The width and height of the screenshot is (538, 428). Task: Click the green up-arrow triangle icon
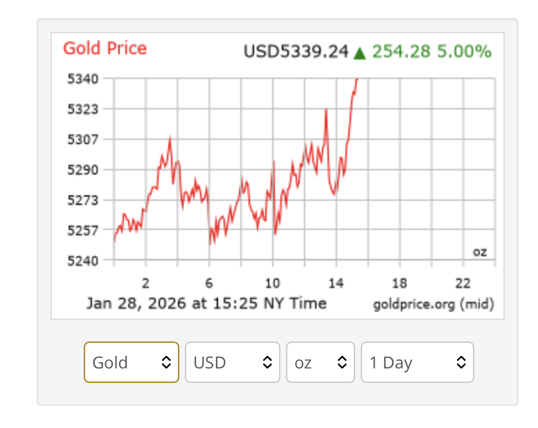pyautogui.click(x=359, y=53)
